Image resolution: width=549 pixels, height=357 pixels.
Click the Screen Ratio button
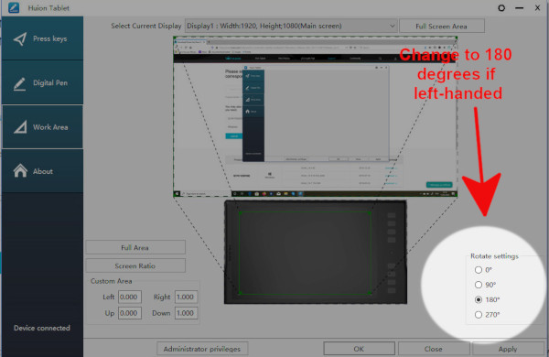point(135,265)
